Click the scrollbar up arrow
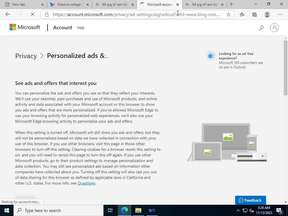Image resolution: width=288 pixels, height=216 pixels. 285,38
